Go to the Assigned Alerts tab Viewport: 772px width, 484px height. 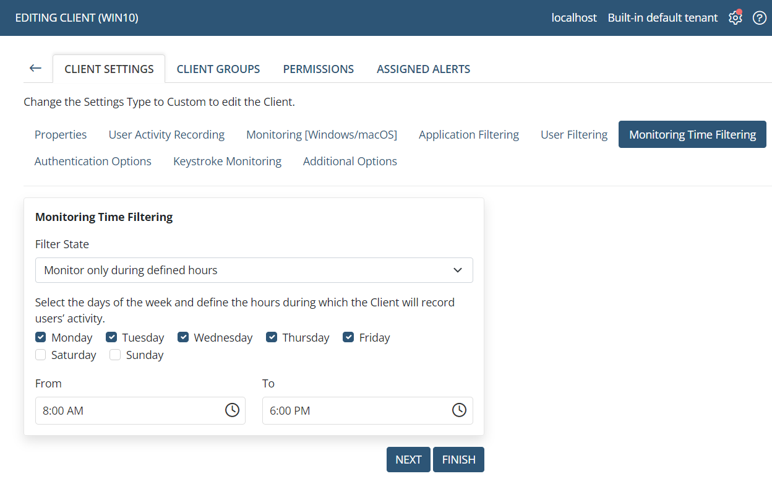point(423,69)
